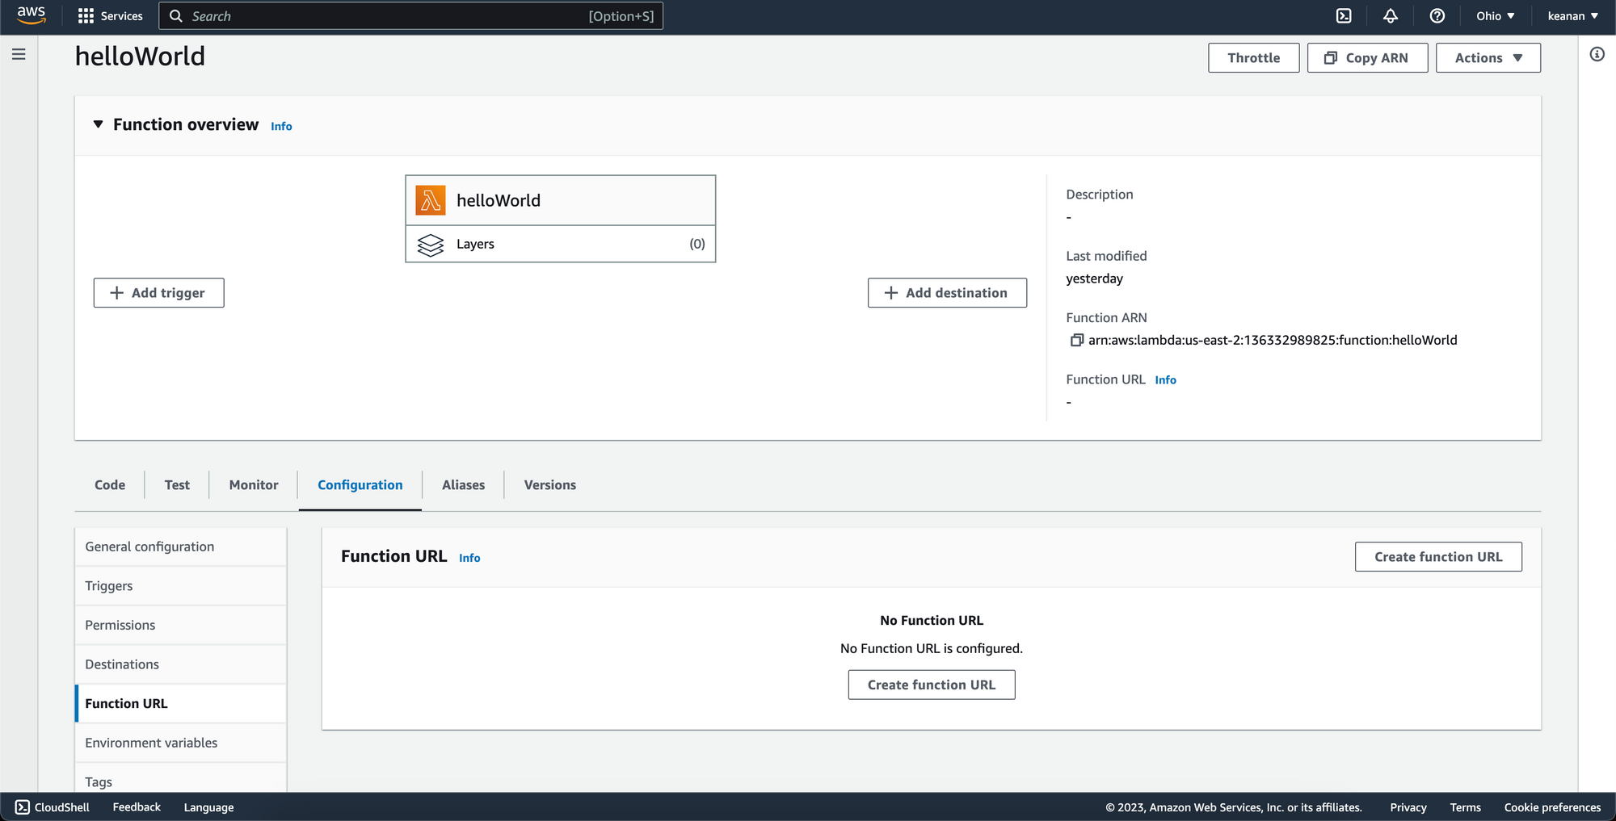Click the AWS logo home icon
The height and width of the screenshot is (821, 1616).
[31, 15]
